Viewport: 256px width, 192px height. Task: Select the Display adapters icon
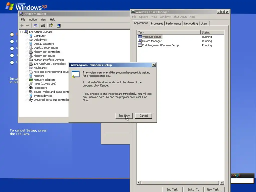point(31,44)
